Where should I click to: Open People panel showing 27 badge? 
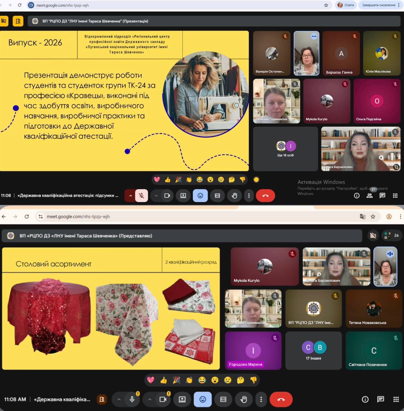[x=370, y=196]
